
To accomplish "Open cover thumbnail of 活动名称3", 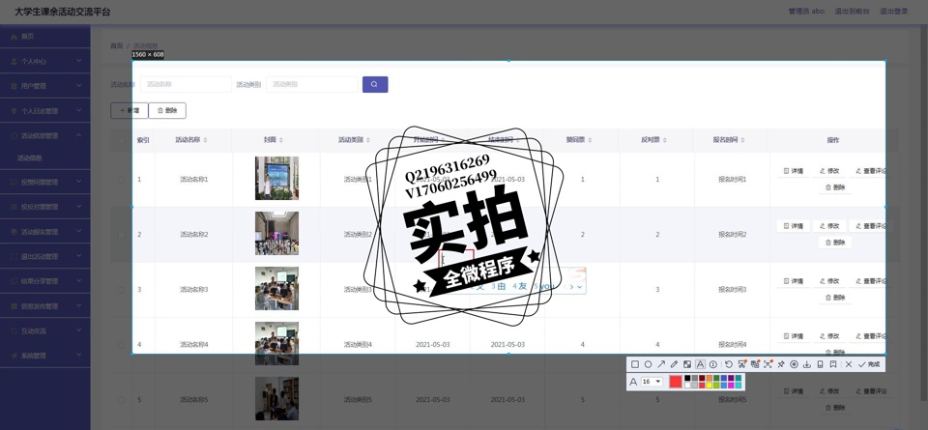I will (277, 288).
